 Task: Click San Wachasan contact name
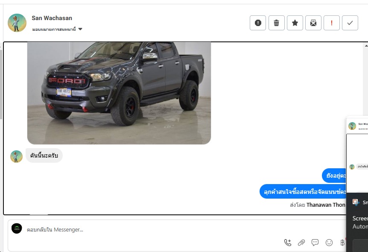52,18
